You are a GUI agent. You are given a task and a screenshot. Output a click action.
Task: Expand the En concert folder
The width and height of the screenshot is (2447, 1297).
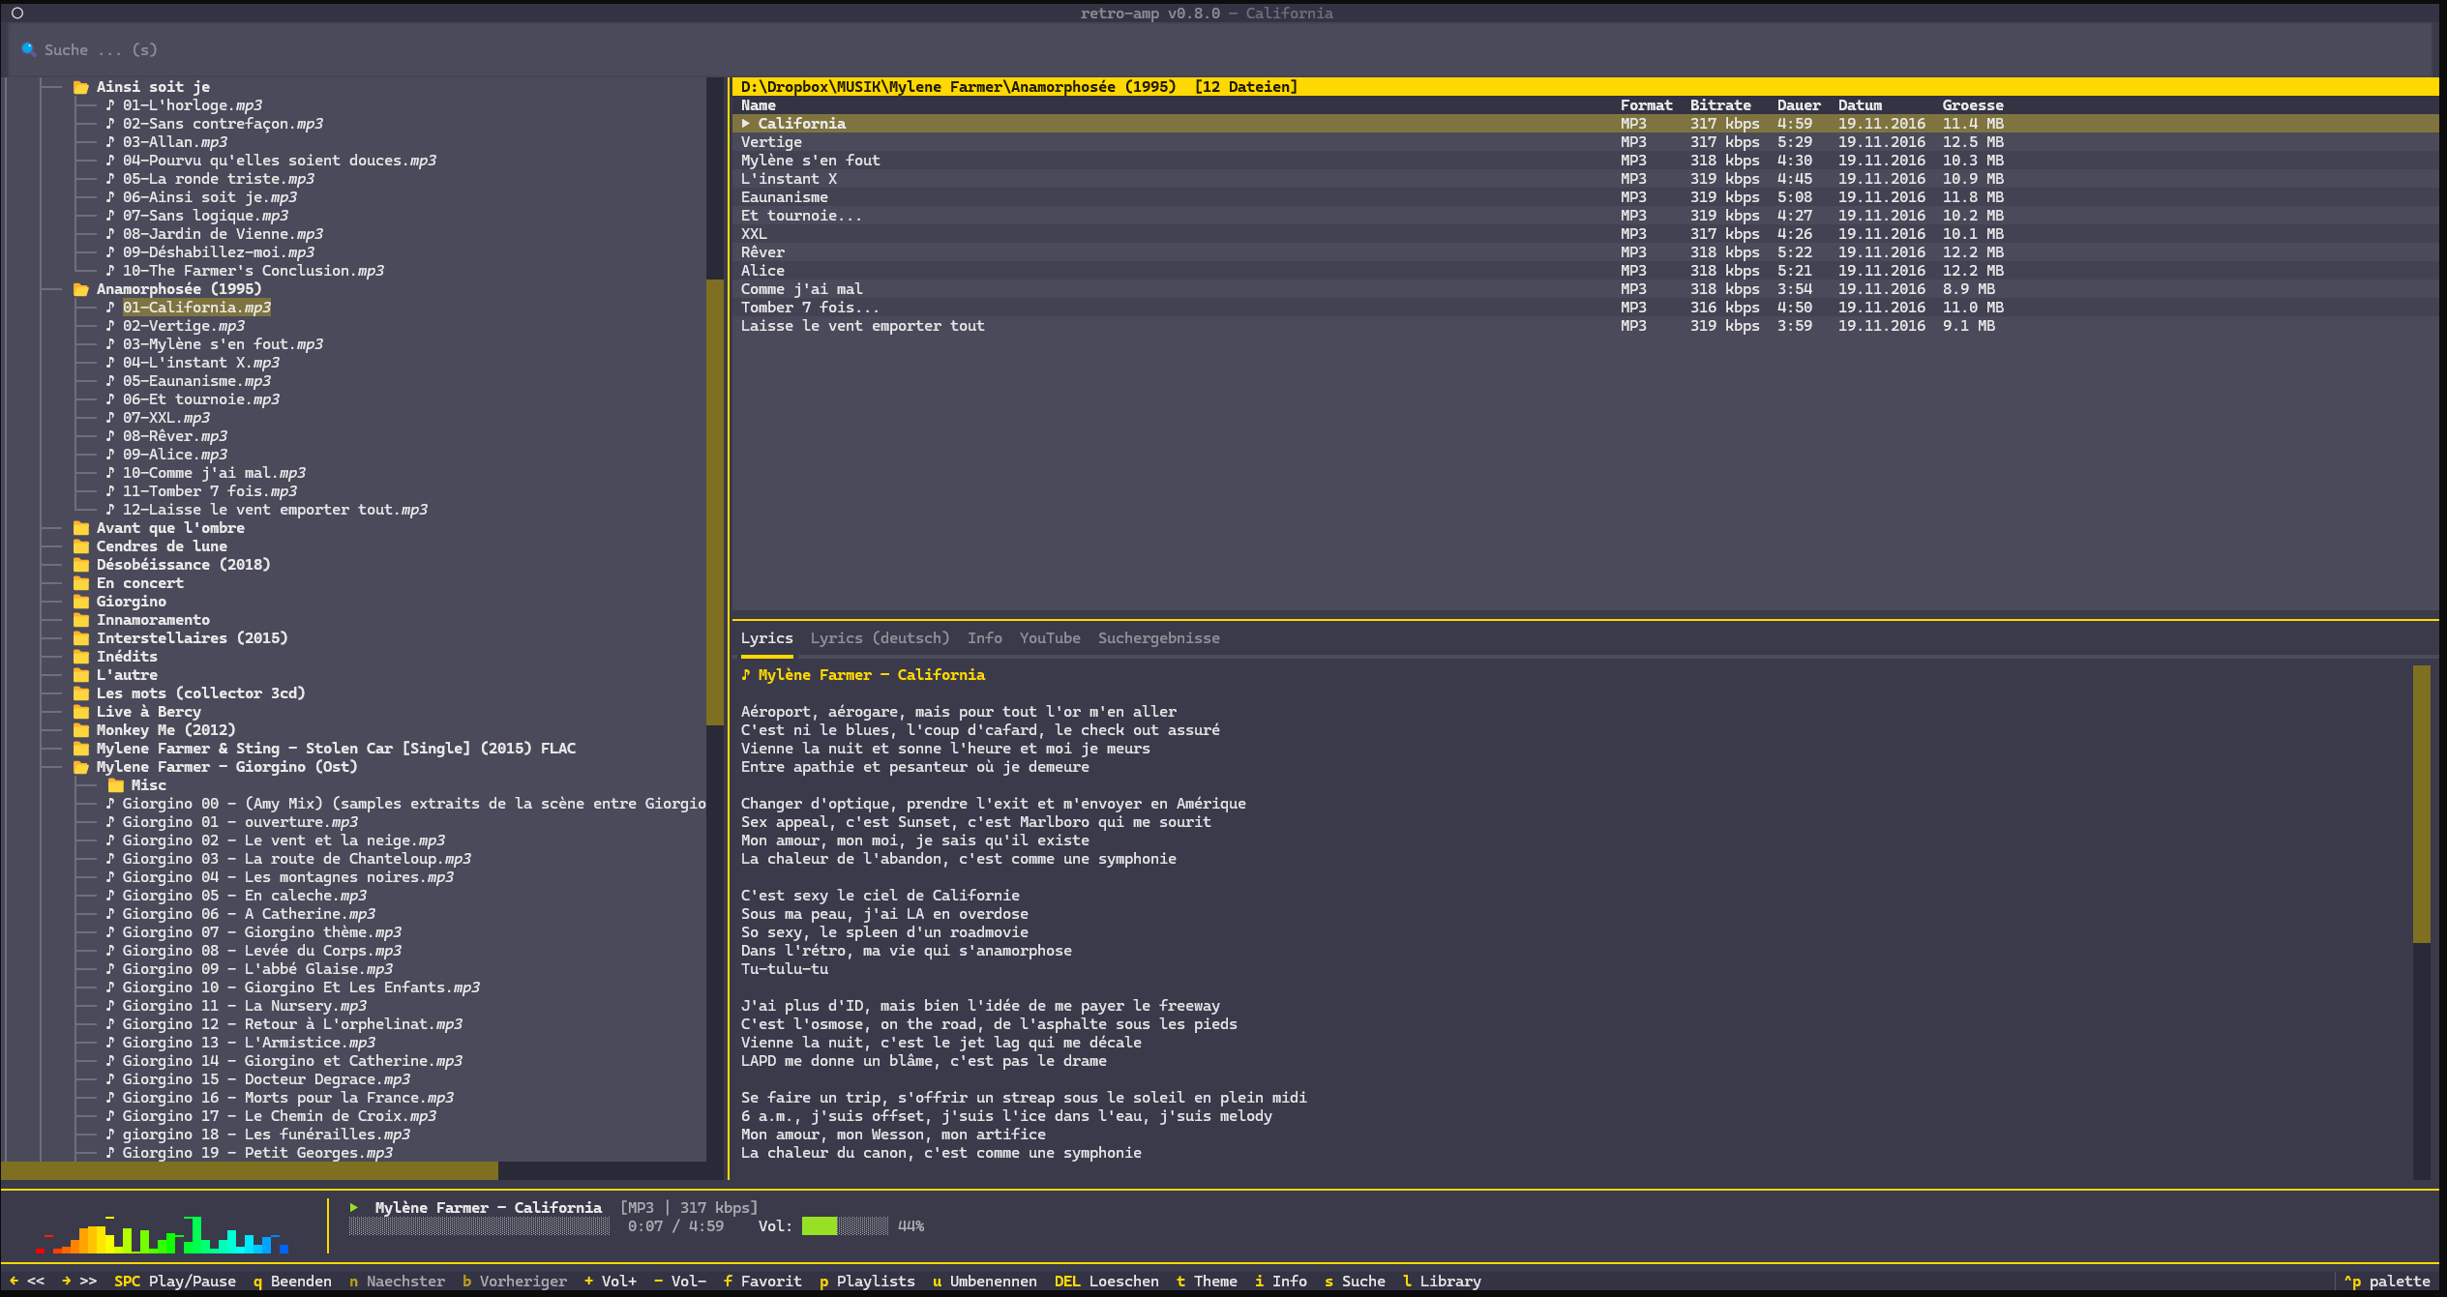click(140, 582)
